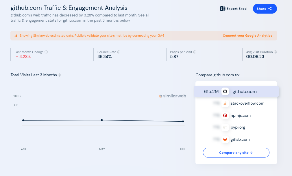
Task: Click the May data point on chart
Action: (x=102, y=120)
